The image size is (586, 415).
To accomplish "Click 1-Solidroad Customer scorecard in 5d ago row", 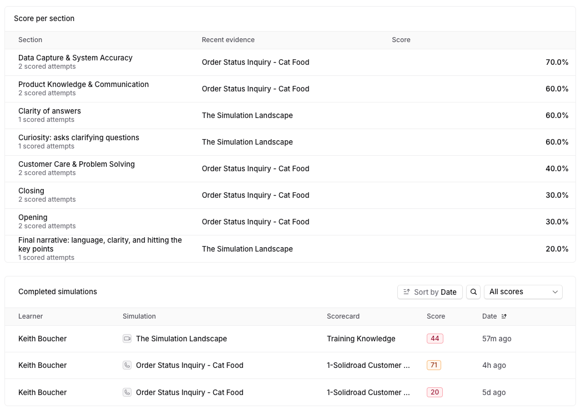I will (368, 392).
